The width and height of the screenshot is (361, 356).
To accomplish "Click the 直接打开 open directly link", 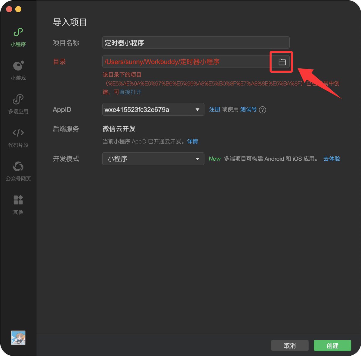I will [130, 92].
